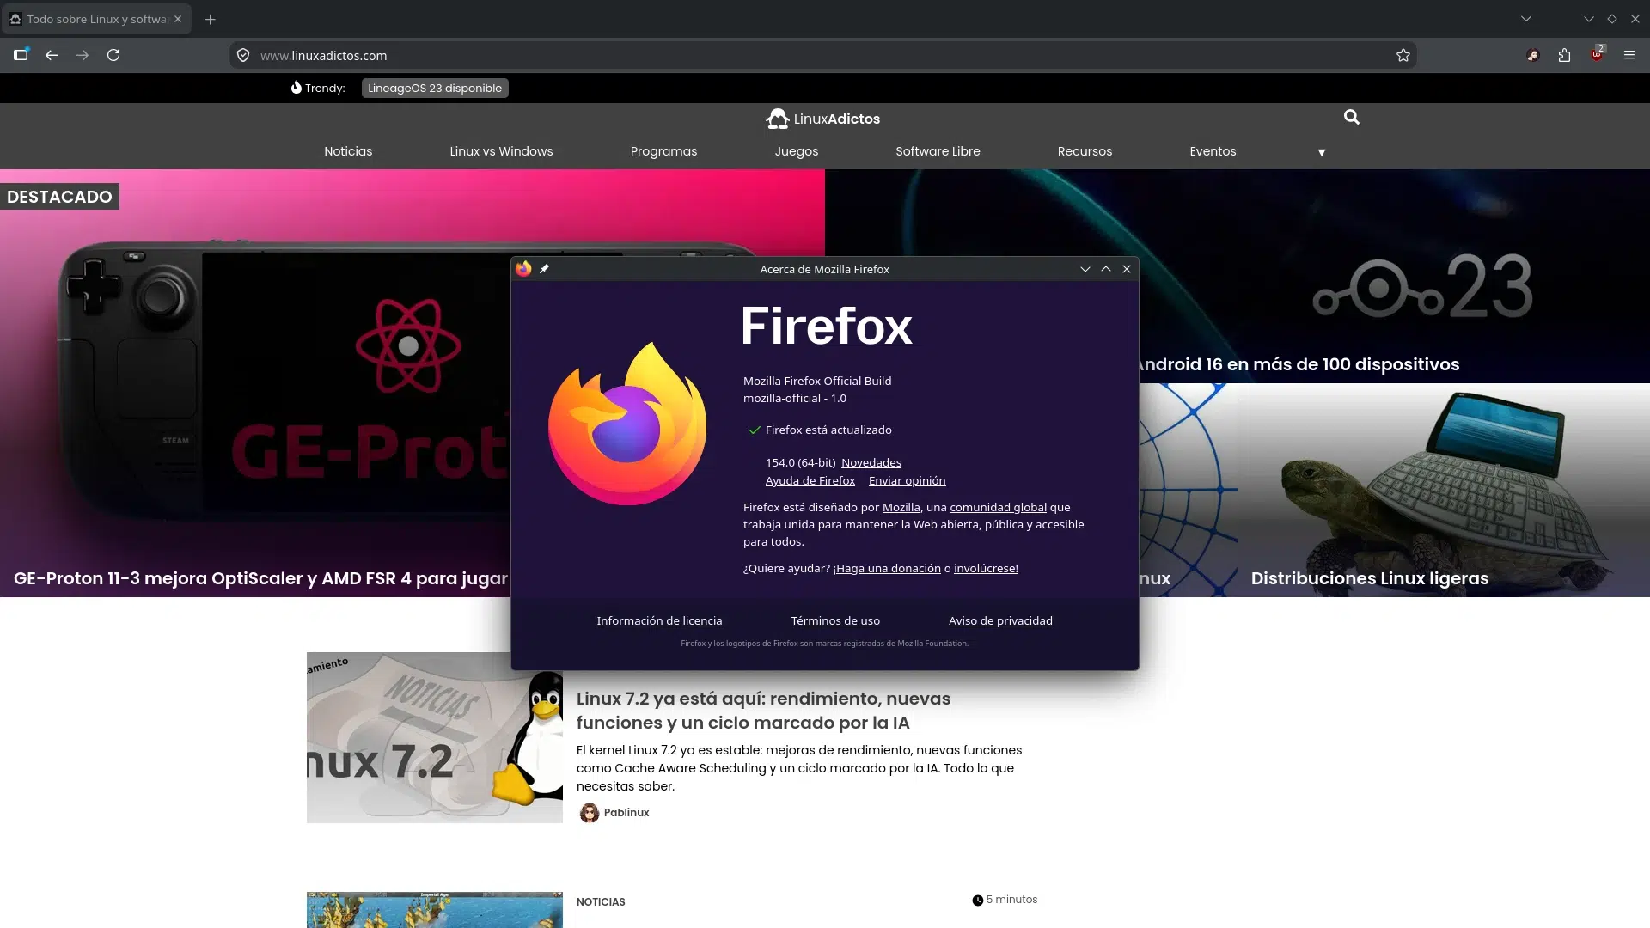Click the large Firefox logo image
The width and height of the screenshot is (1650, 928).
[x=627, y=424]
